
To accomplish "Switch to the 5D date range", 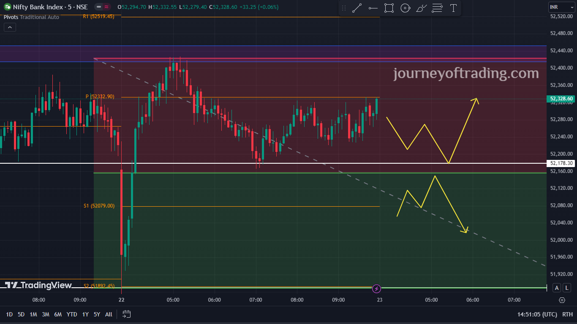I will tap(21, 314).
